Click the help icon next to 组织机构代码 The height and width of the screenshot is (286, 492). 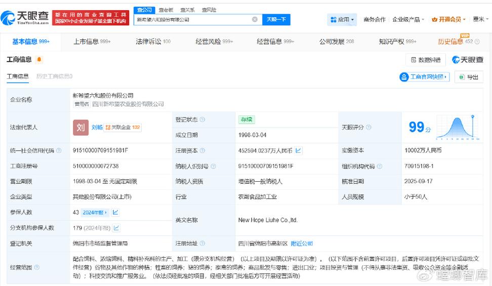click(x=379, y=167)
